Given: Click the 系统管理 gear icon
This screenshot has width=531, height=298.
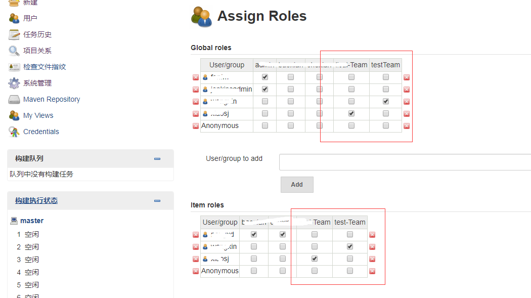Looking at the screenshot, I should (x=14, y=83).
